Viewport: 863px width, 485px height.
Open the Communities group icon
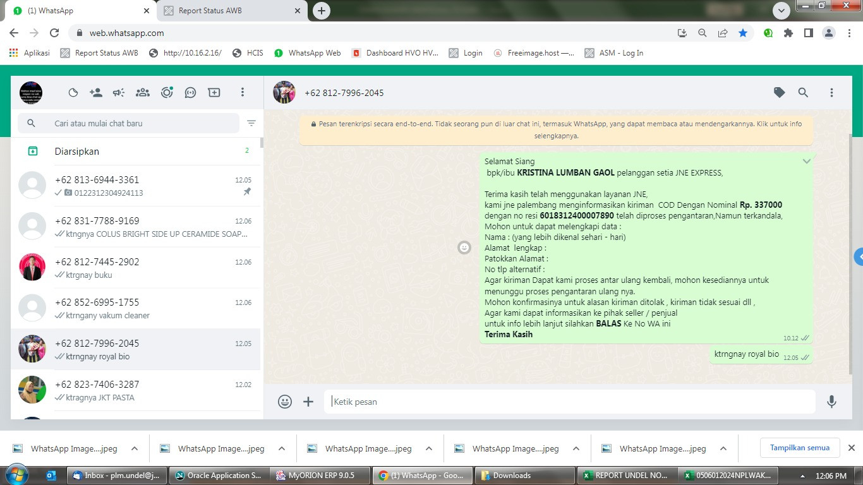[143, 93]
